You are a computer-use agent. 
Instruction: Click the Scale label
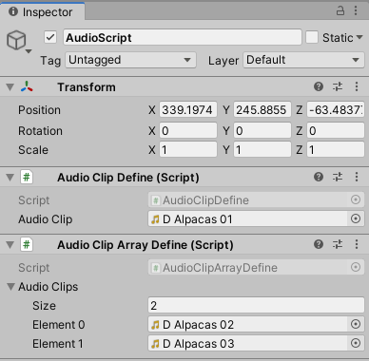click(x=33, y=150)
